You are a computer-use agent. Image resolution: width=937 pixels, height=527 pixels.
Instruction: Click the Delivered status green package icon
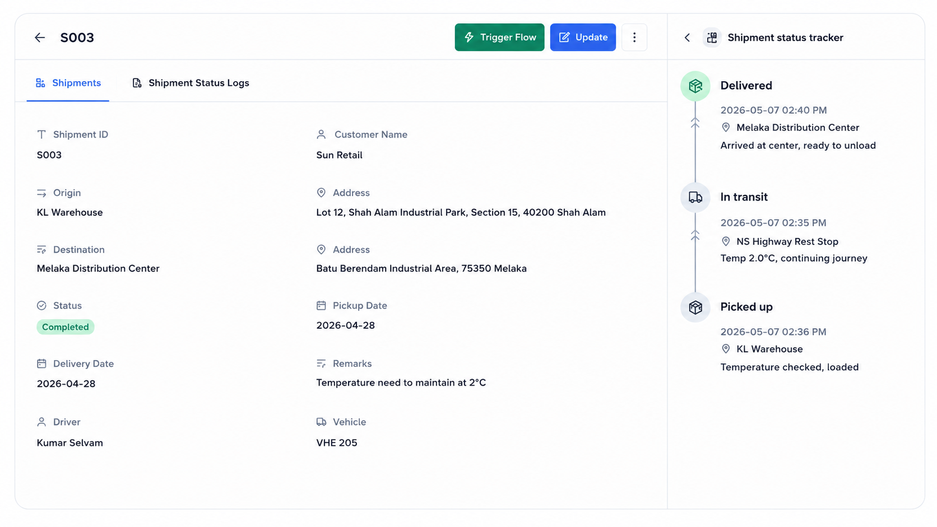click(695, 86)
